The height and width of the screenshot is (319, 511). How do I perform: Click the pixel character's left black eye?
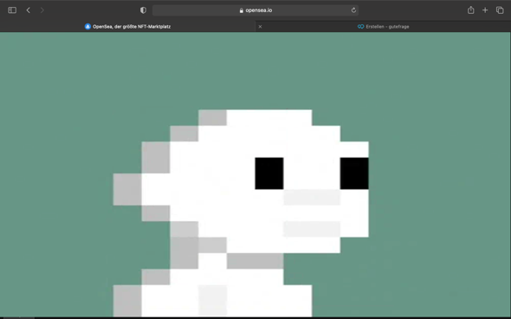point(269,173)
